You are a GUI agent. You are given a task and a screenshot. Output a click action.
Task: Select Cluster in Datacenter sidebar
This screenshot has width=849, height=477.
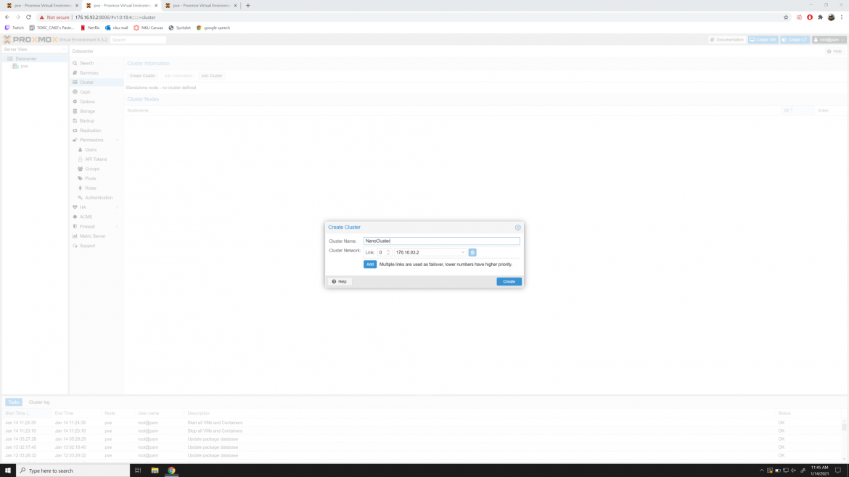coord(86,82)
